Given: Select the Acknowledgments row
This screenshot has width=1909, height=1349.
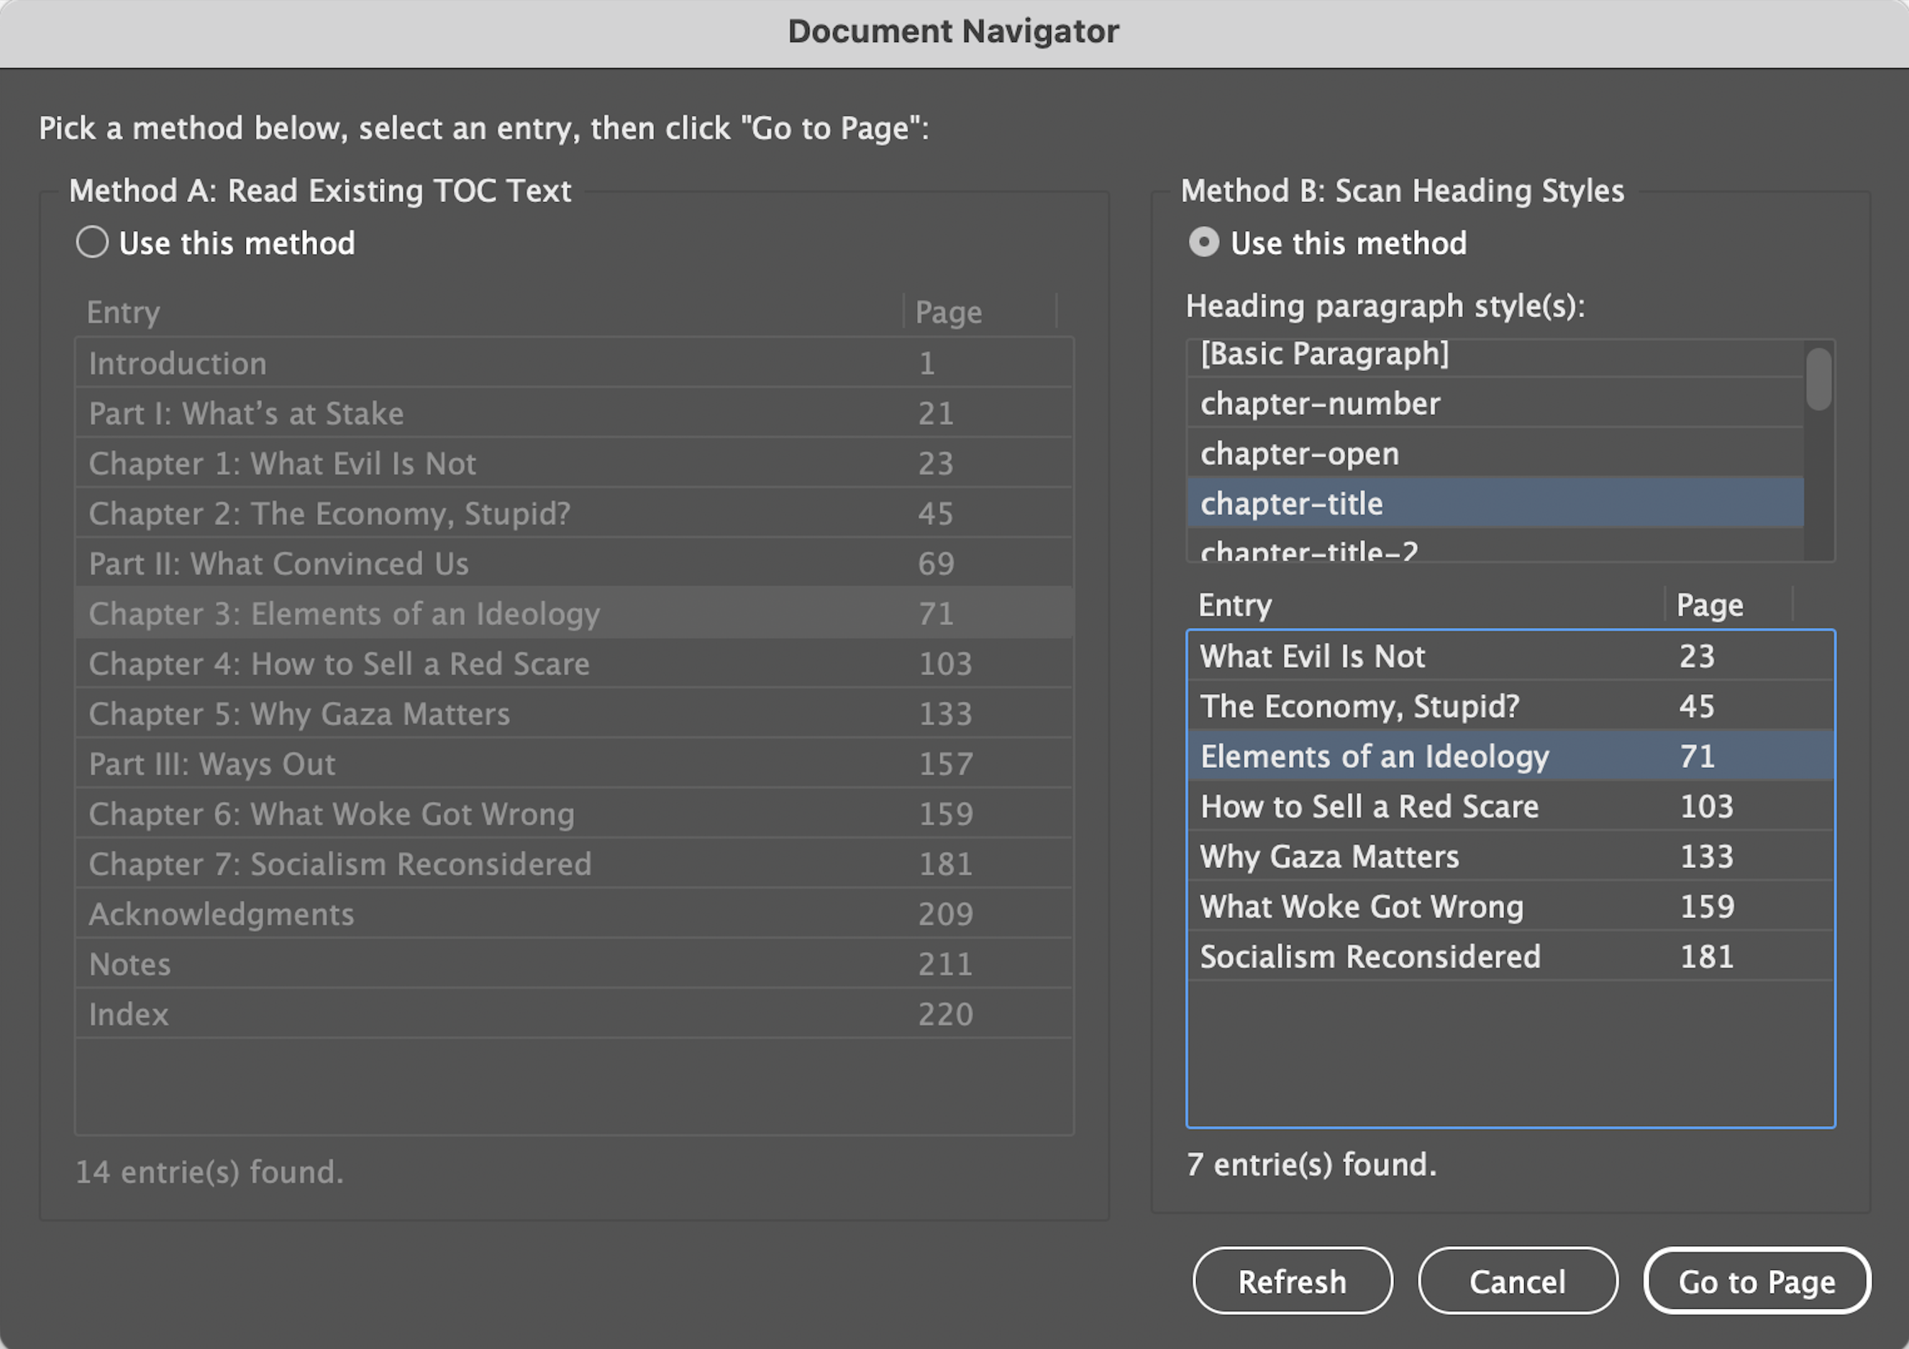Looking at the screenshot, I should pyautogui.click(x=574, y=913).
